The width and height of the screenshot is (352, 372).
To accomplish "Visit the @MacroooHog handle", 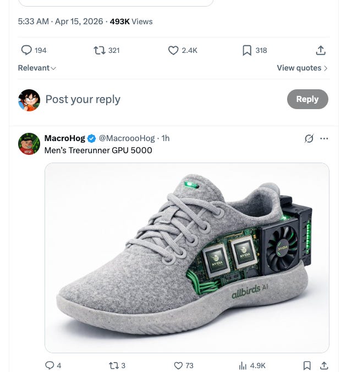I will [127, 138].
